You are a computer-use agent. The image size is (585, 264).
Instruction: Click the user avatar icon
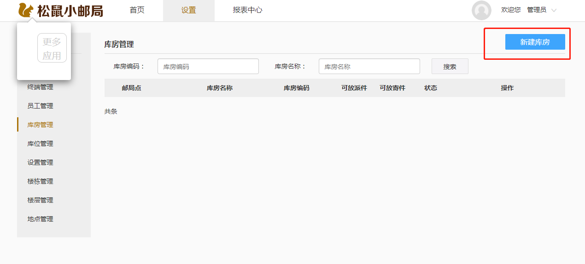[x=481, y=10]
